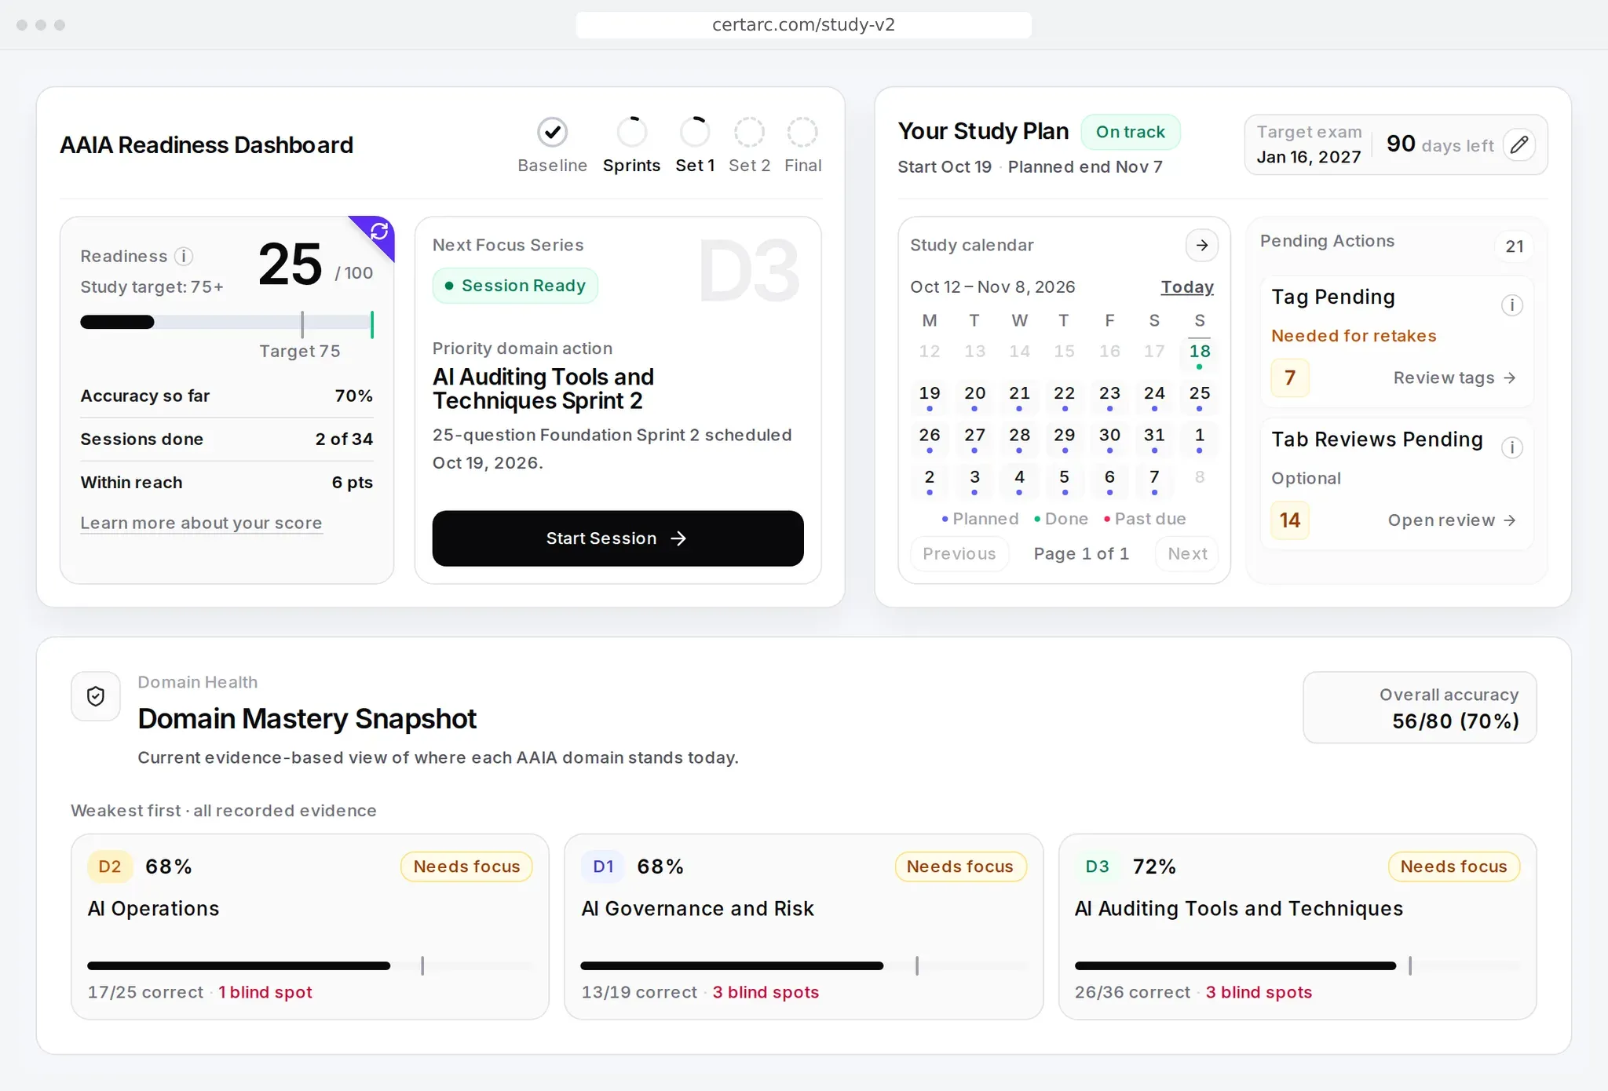Click Needs focus badge on D3 card
This screenshot has width=1608, height=1091.
click(1453, 867)
